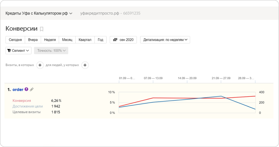Click the pencil edit icon next to order
Screen dimensions: 279x147
tap(32, 89)
